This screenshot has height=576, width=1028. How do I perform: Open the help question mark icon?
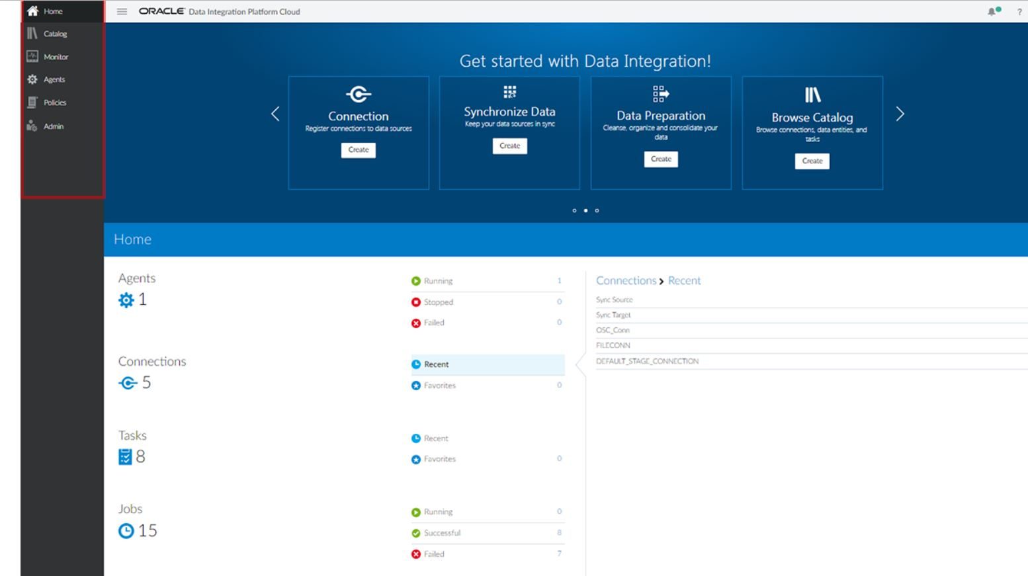click(x=1019, y=12)
